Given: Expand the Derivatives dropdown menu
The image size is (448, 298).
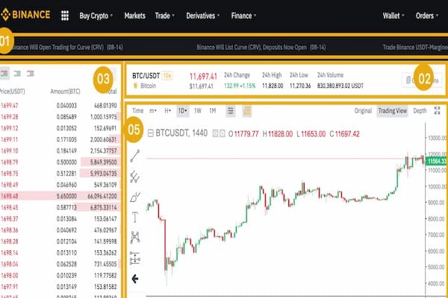Looking at the screenshot, I should [x=203, y=16].
